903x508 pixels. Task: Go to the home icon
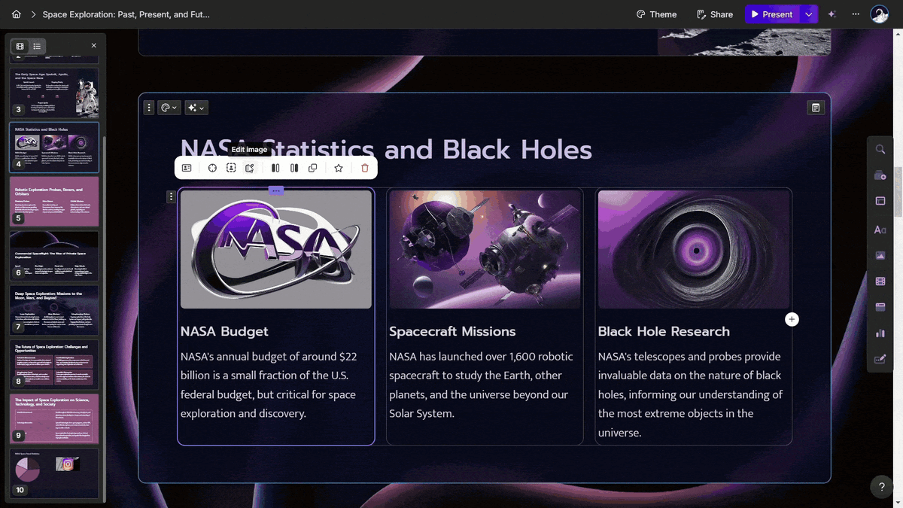pyautogui.click(x=16, y=14)
